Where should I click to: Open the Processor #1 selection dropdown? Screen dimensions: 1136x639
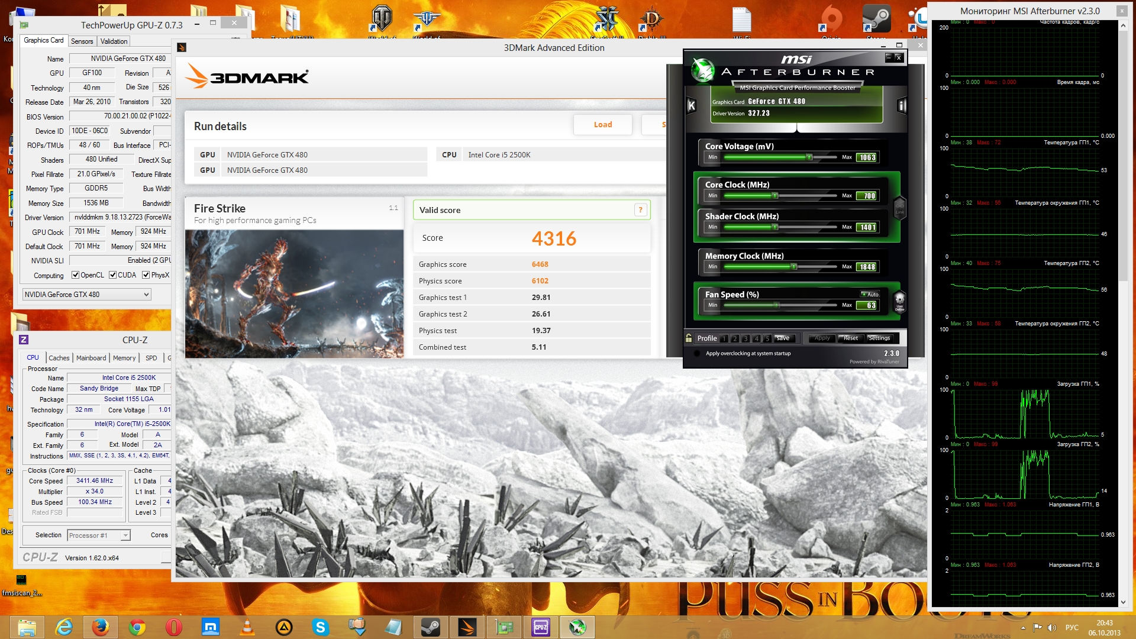pos(125,535)
